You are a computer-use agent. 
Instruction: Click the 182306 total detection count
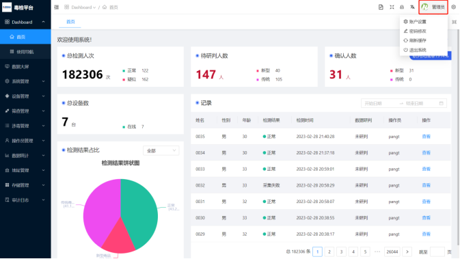pos(83,74)
